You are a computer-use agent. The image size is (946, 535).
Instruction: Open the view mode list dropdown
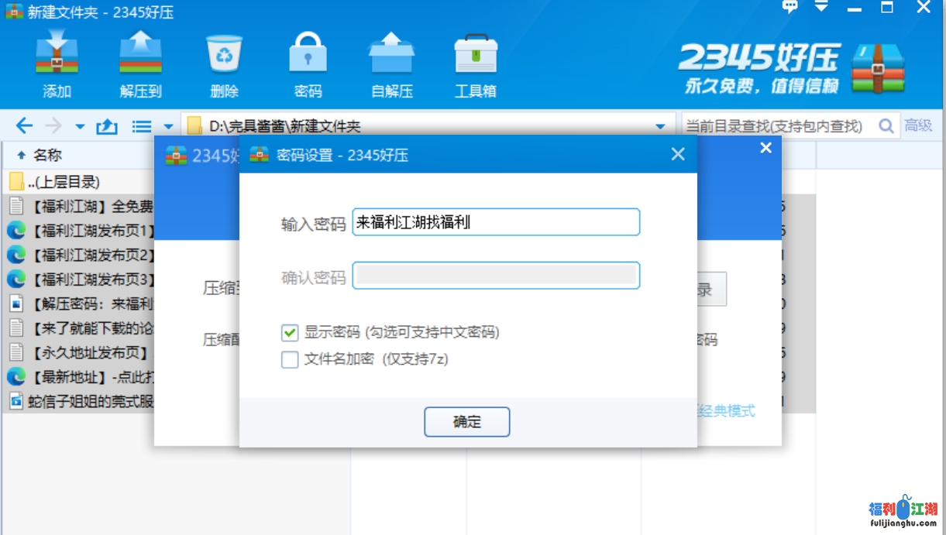click(x=168, y=126)
